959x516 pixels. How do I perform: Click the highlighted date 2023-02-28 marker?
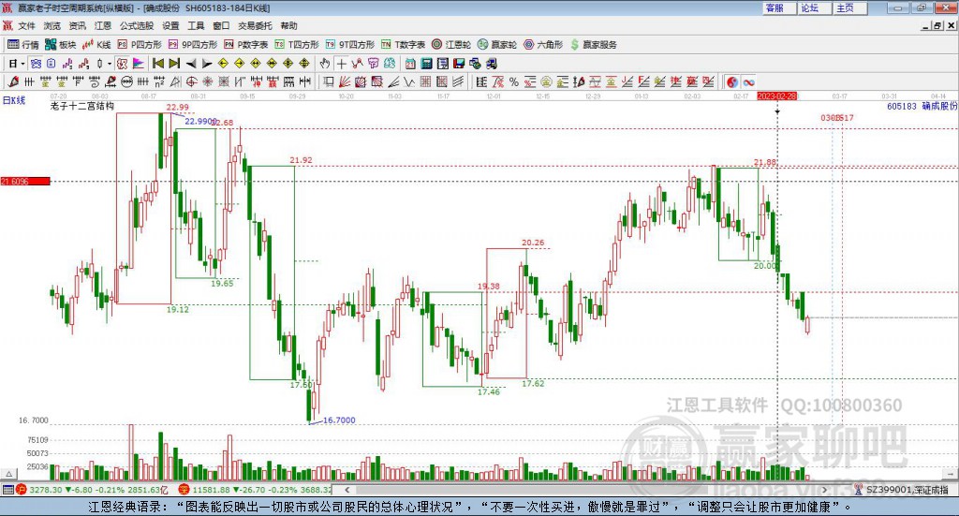(x=776, y=96)
